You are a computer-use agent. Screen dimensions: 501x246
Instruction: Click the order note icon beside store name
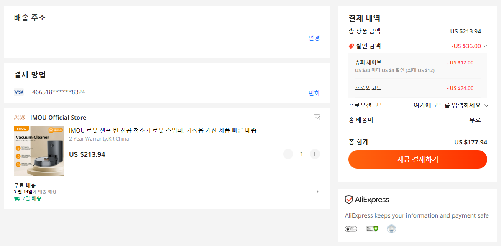click(x=317, y=117)
